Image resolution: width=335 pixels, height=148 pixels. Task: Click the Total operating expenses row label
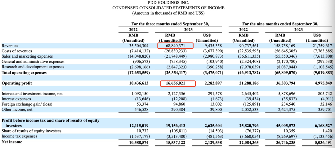click(24, 73)
